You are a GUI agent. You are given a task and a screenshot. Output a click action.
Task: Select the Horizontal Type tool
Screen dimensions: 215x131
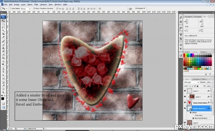3,72
